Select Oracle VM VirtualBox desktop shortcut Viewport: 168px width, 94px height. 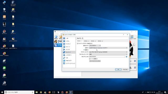[13, 3]
